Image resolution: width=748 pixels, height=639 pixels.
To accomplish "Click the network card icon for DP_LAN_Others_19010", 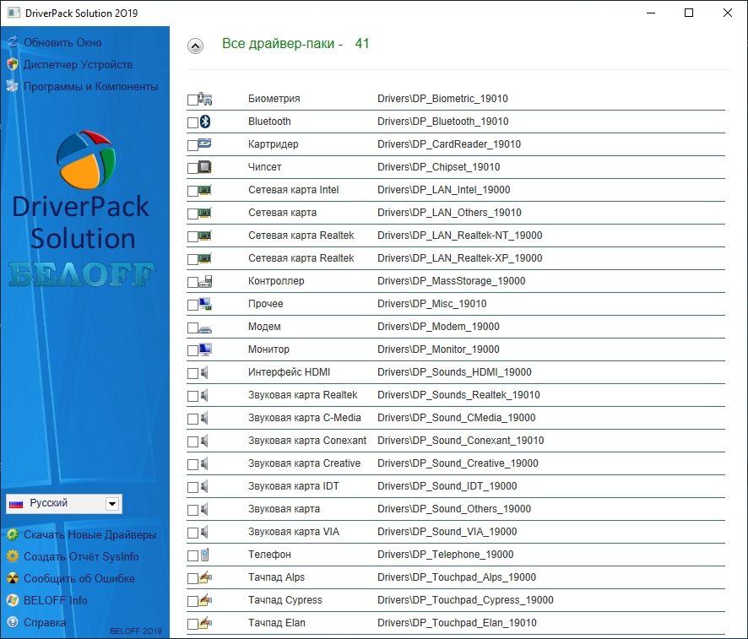I will point(205,213).
